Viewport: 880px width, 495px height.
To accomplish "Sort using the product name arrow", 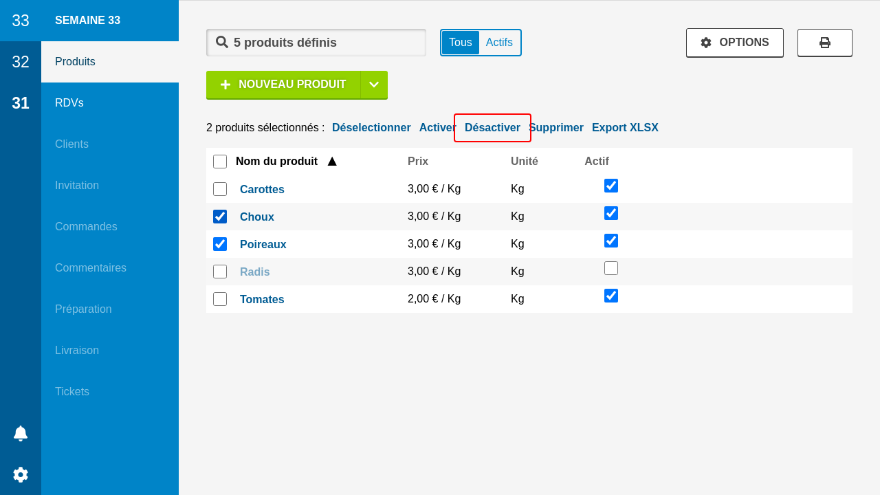I will click(332, 162).
